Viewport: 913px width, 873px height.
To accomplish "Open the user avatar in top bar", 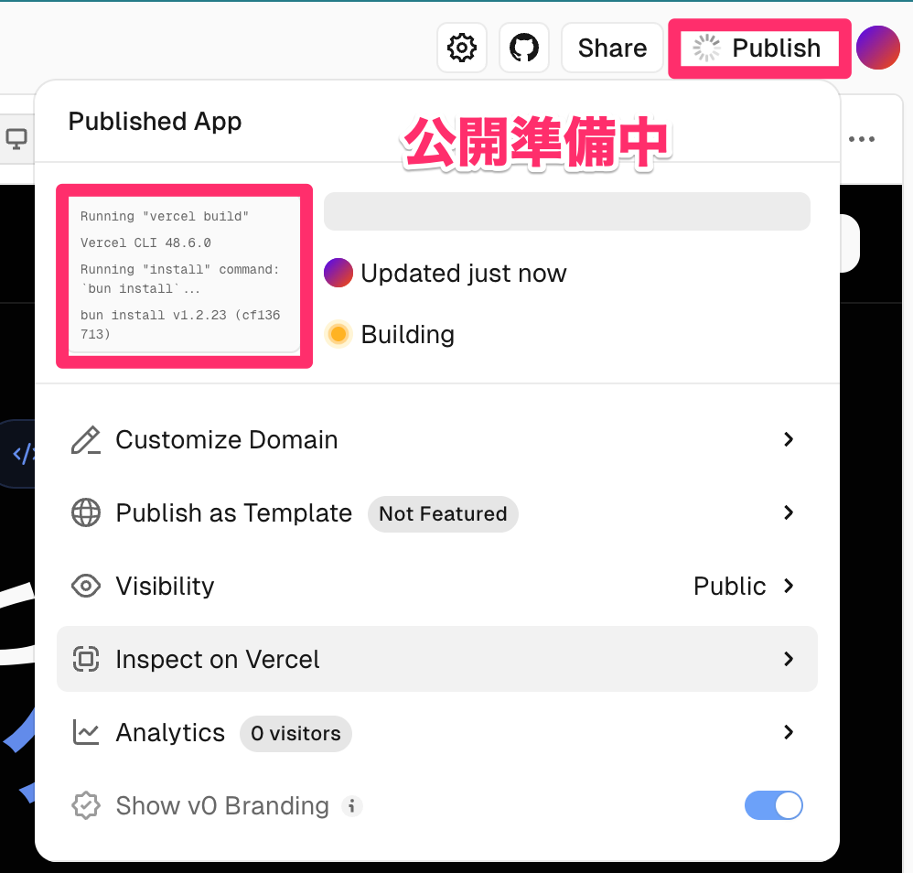I will click(x=878, y=48).
